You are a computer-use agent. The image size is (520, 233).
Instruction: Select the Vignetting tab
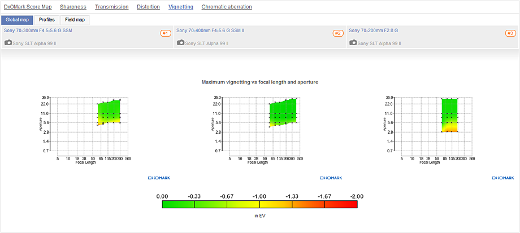tap(181, 7)
